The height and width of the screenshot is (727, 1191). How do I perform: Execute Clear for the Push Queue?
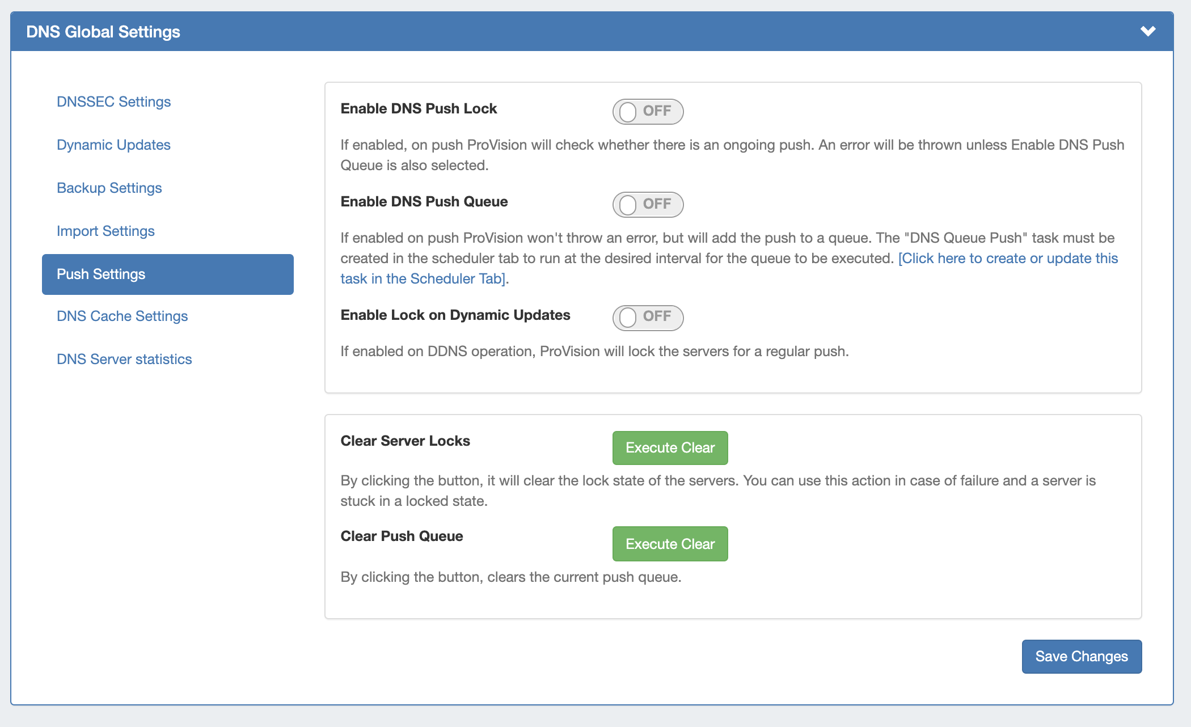point(670,544)
